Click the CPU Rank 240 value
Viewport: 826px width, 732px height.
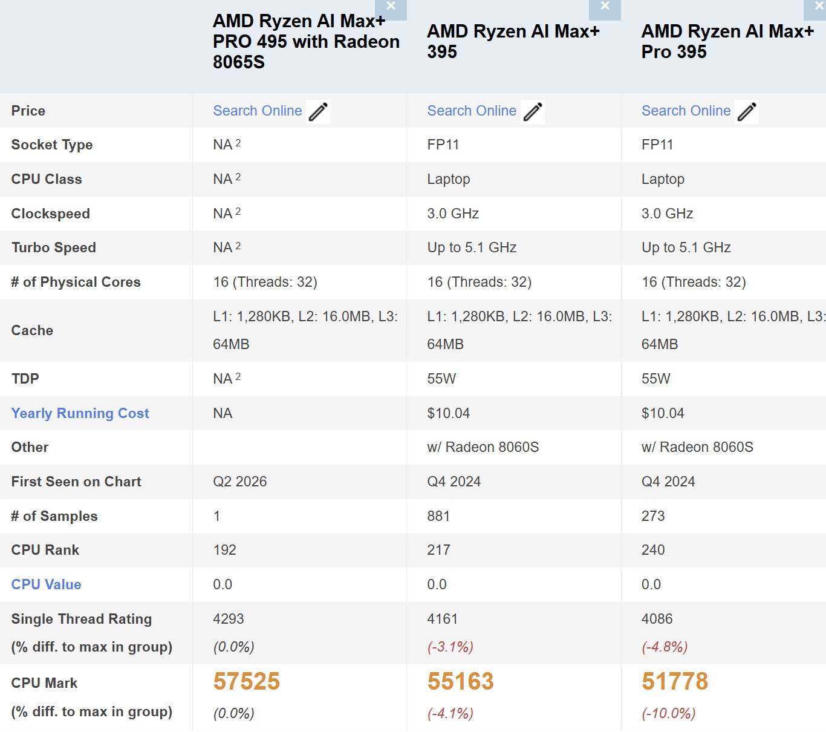coord(653,550)
